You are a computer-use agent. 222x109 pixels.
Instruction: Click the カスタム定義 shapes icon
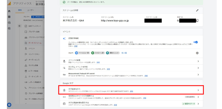pos(26,65)
